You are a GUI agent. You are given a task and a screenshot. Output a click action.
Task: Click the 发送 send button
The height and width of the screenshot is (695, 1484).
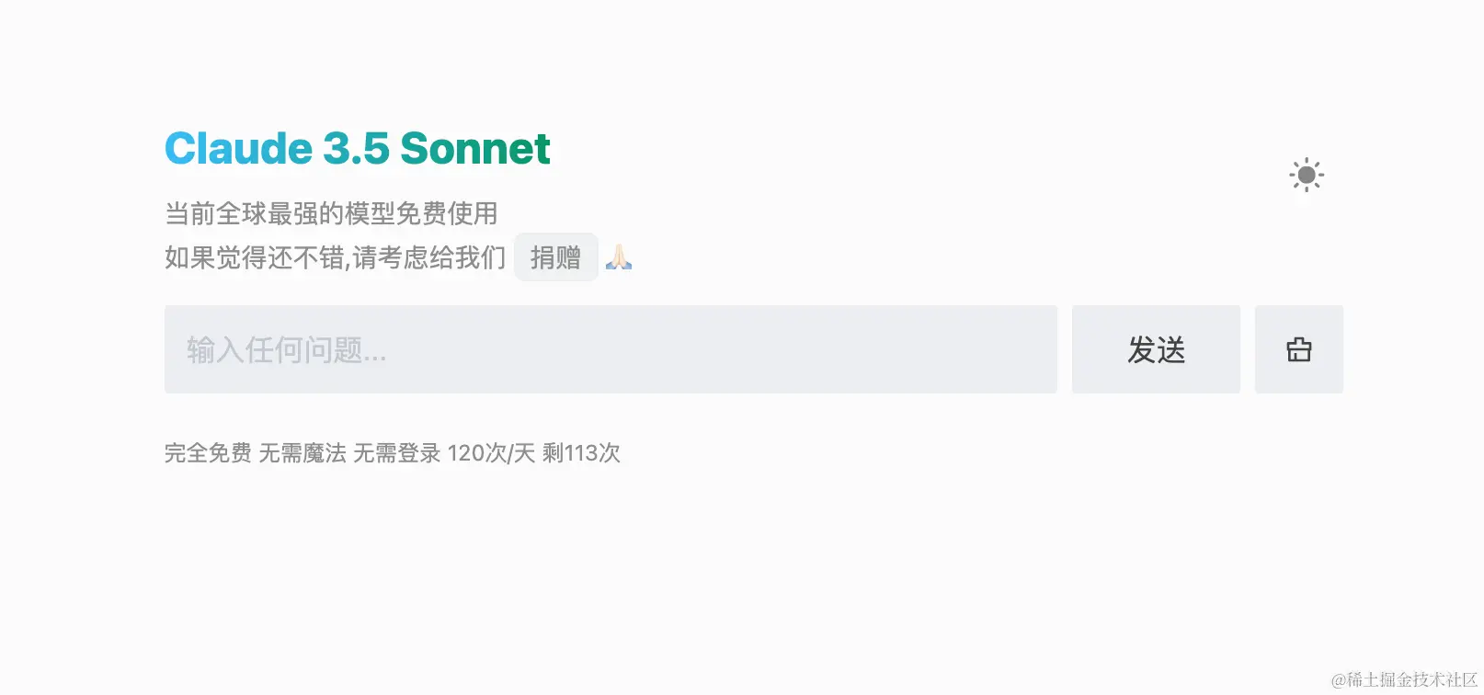pos(1156,349)
